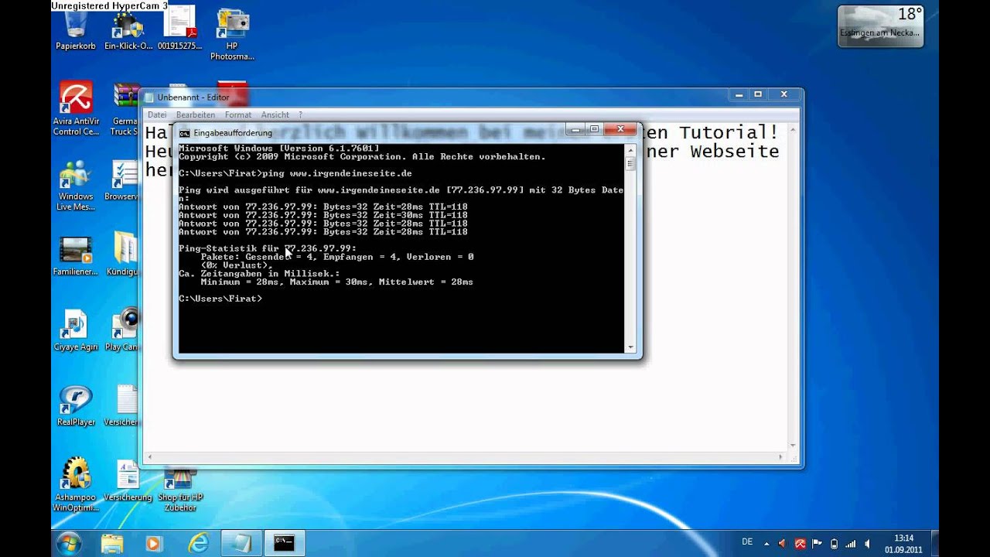Click the command prompt scroll down arrow
Viewport: 990px width, 557px height.
tap(630, 347)
